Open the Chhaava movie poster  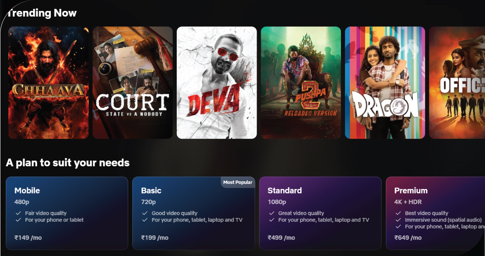(x=48, y=83)
